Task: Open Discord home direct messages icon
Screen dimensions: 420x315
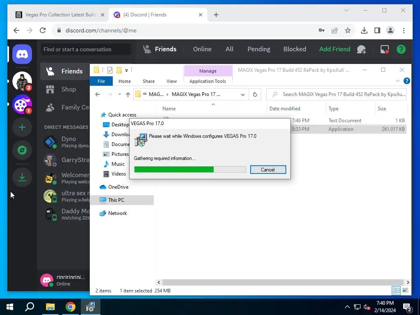Action: (22, 55)
